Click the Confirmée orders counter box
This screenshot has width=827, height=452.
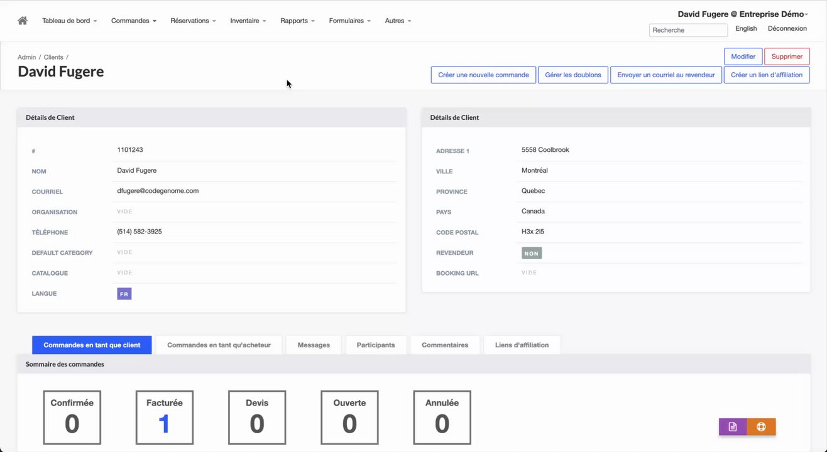pyautogui.click(x=72, y=417)
